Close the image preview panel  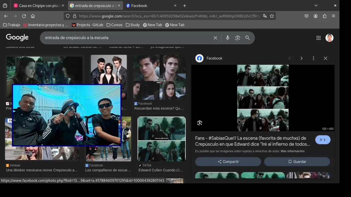click(x=325, y=58)
